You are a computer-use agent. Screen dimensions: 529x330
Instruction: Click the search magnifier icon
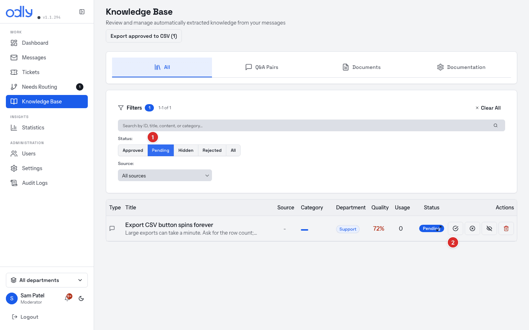(x=496, y=125)
